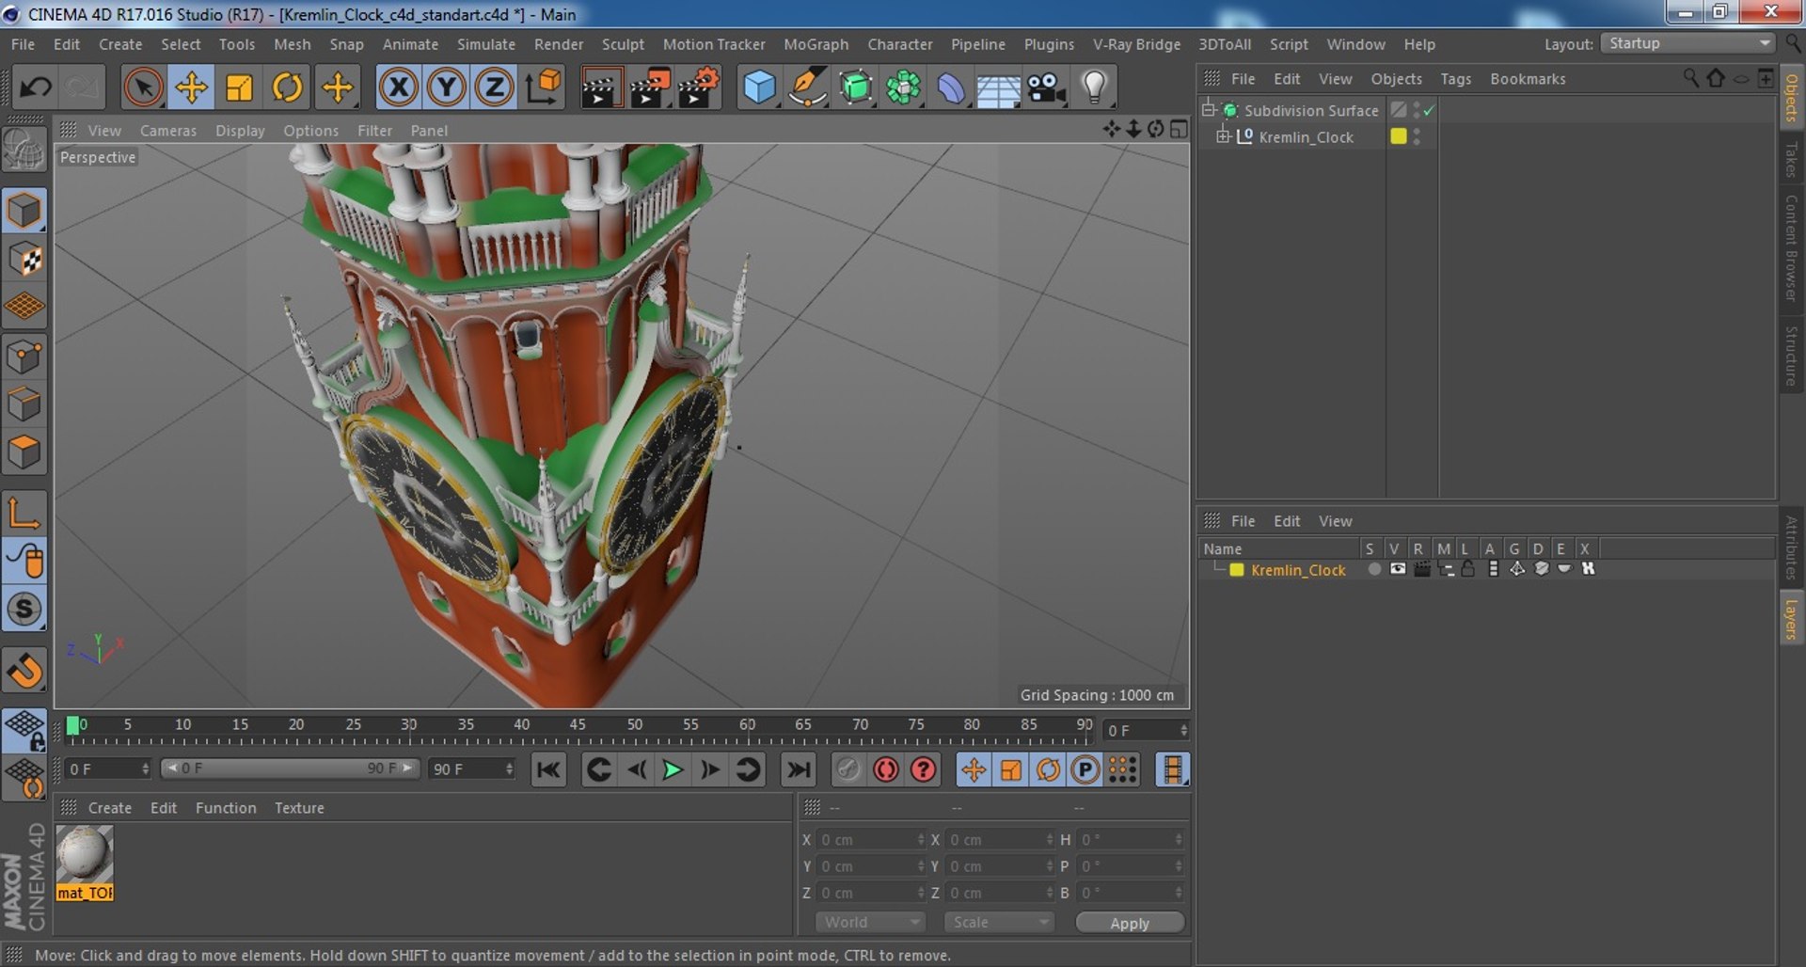Open the spline Pen tool
The image size is (1806, 967).
(807, 87)
